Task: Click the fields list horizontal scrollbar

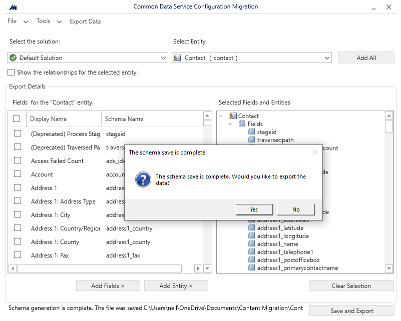Action: coord(99,268)
